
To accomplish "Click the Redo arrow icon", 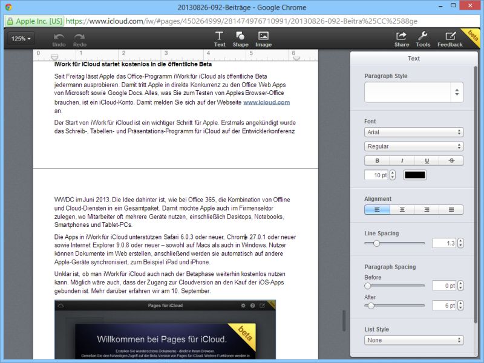I will (x=79, y=36).
